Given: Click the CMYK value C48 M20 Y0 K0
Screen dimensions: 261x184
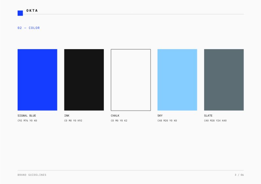Looking at the screenshot, I should point(167,120).
